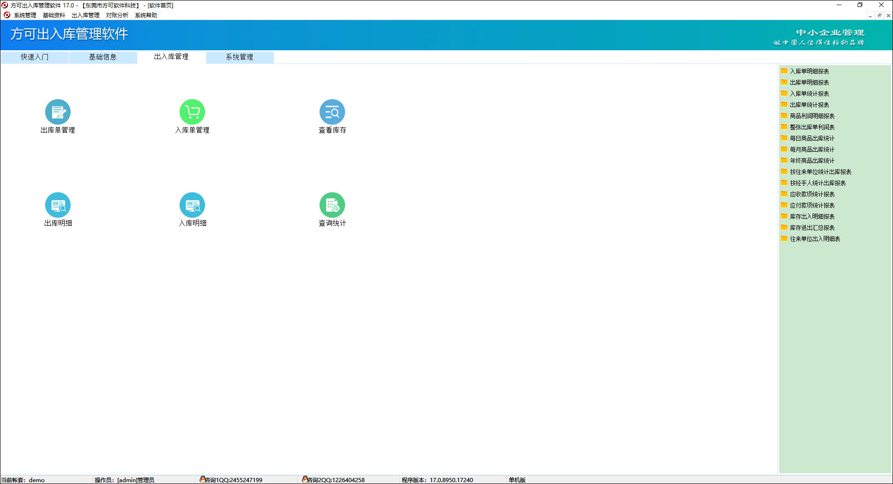Open the 商品利润明细报表 report
This screenshot has width=893, height=484.
pos(812,116)
